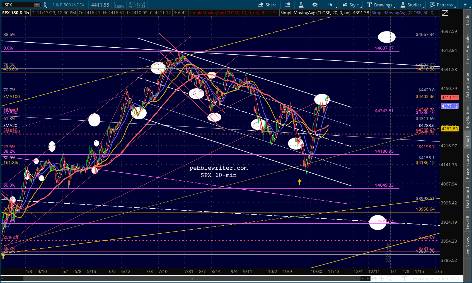Select the crosshair pan tool icon
Image resolution: width=472 pixels, height=283 pixels.
[381, 278]
